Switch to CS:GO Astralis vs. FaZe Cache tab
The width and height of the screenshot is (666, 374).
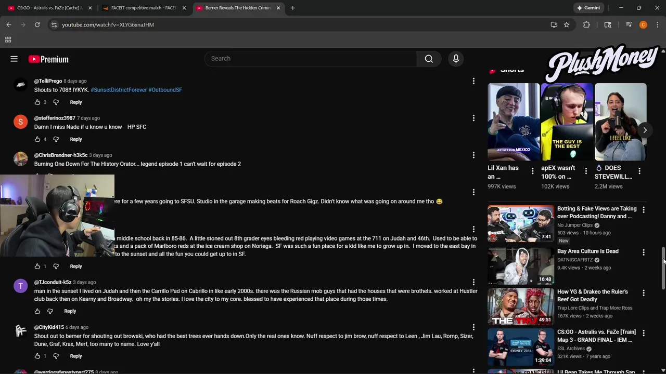(x=50, y=8)
